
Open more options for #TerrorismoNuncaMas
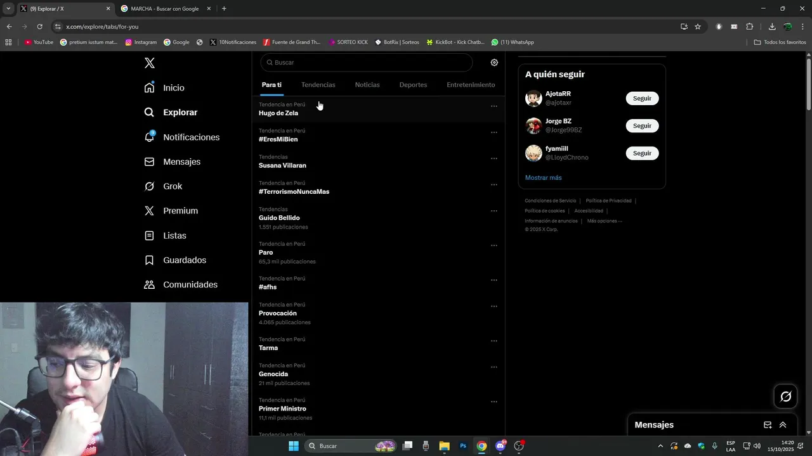point(494,185)
